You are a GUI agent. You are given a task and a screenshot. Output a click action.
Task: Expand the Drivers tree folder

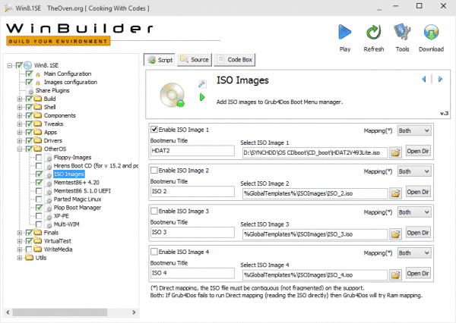point(20,140)
